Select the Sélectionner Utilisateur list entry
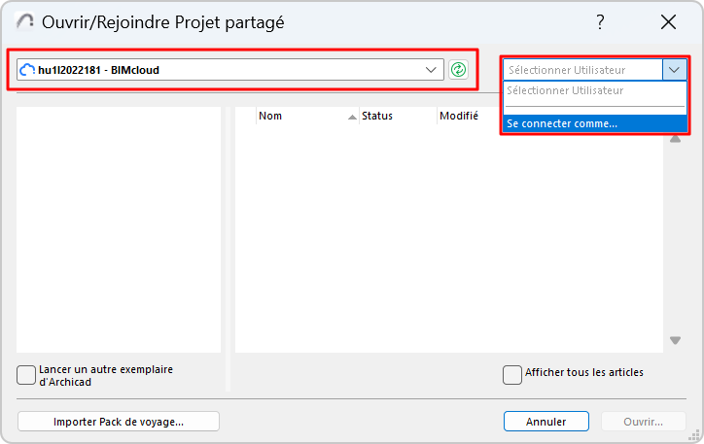Image resolution: width=704 pixels, height=444 pixels. [x=565, y=90]
